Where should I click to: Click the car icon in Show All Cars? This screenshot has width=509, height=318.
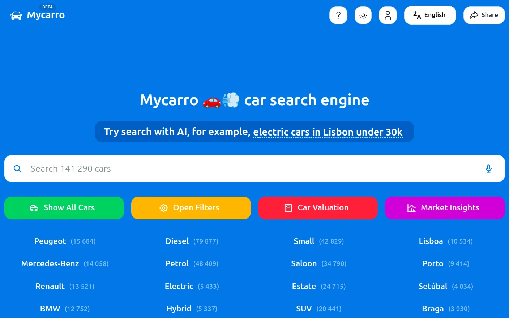pos(34,208)
